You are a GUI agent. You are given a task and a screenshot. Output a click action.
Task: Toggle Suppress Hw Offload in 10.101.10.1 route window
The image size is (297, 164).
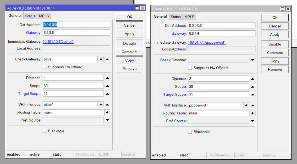tap(44, 67)
